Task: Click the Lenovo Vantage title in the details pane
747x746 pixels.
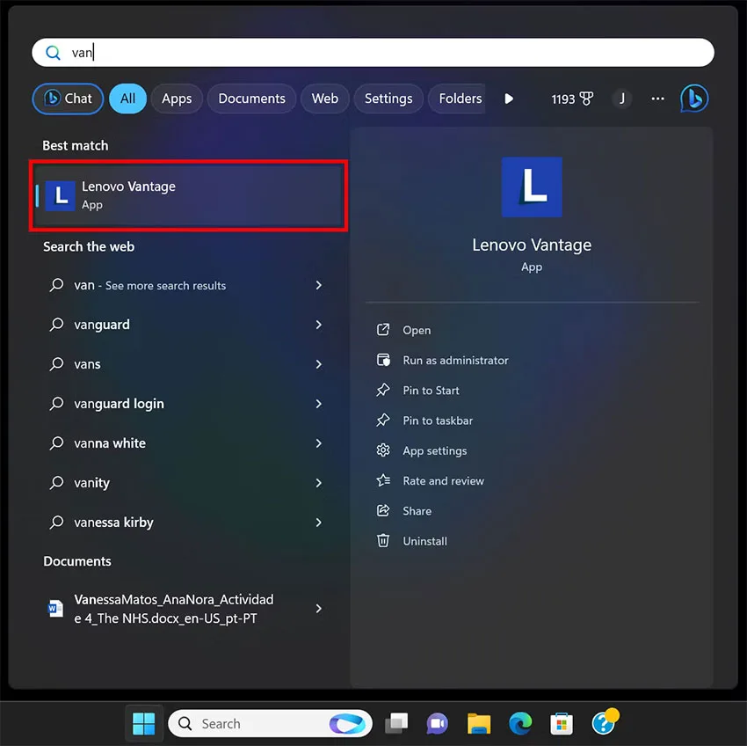Action: 532,245
